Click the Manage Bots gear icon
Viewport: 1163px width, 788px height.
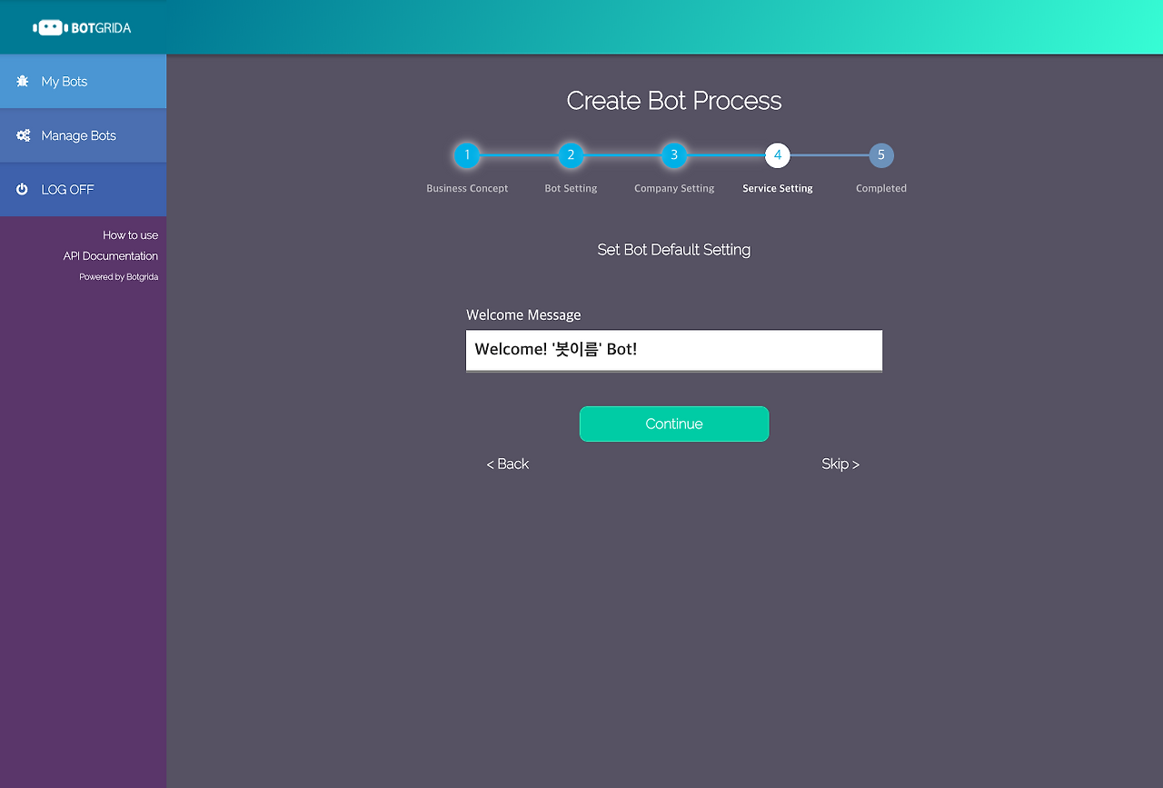click(x=22, y=135)
